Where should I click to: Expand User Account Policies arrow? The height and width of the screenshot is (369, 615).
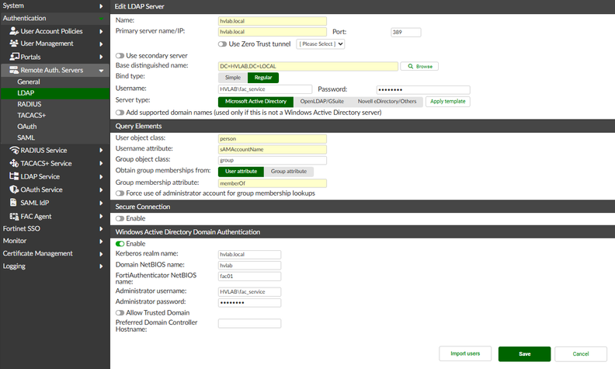(101, 31)
